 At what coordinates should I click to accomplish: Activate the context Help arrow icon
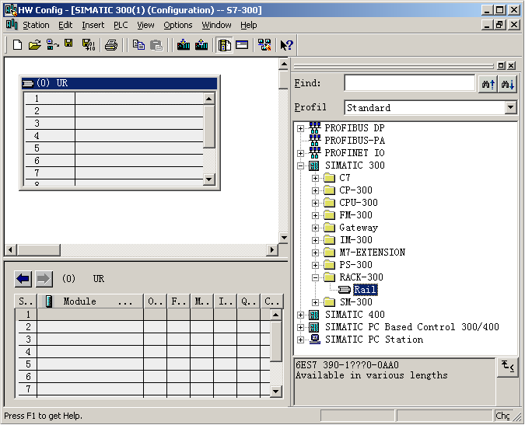point(286,45)
